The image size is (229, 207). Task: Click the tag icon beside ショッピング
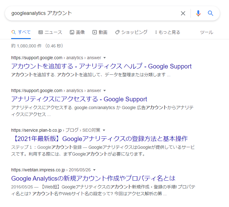117,32
